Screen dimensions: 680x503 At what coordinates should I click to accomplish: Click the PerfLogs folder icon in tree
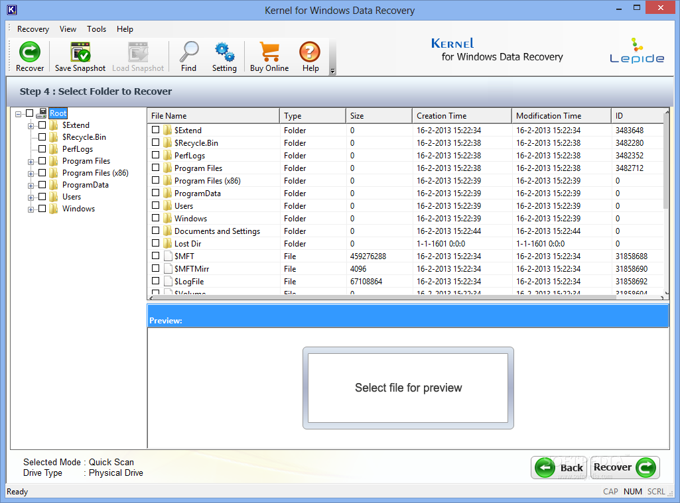coord(53,149)
